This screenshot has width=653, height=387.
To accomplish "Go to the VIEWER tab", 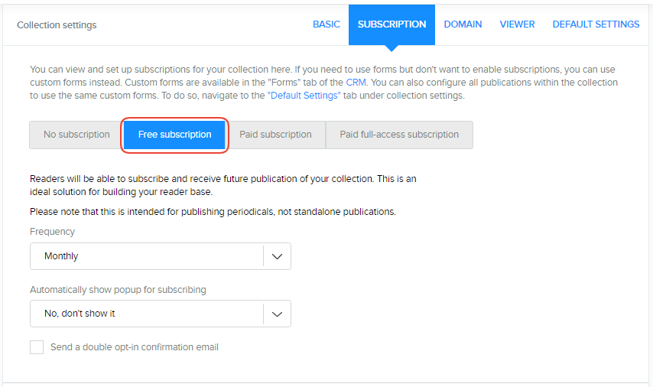I will click(517, 24).
